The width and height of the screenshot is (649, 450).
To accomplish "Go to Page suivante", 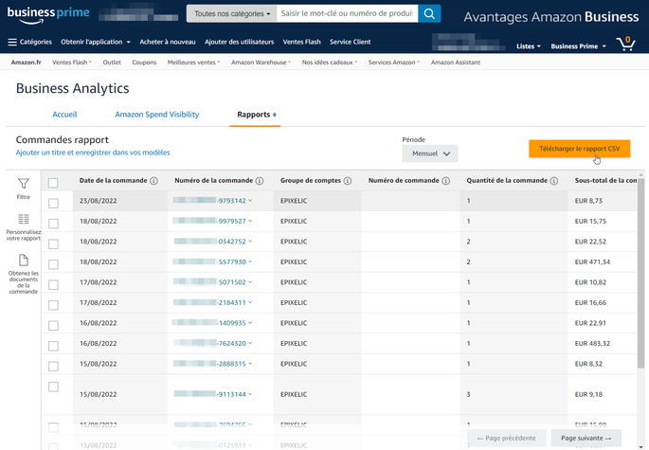I will pyautogui.click(x=586, y=438).
